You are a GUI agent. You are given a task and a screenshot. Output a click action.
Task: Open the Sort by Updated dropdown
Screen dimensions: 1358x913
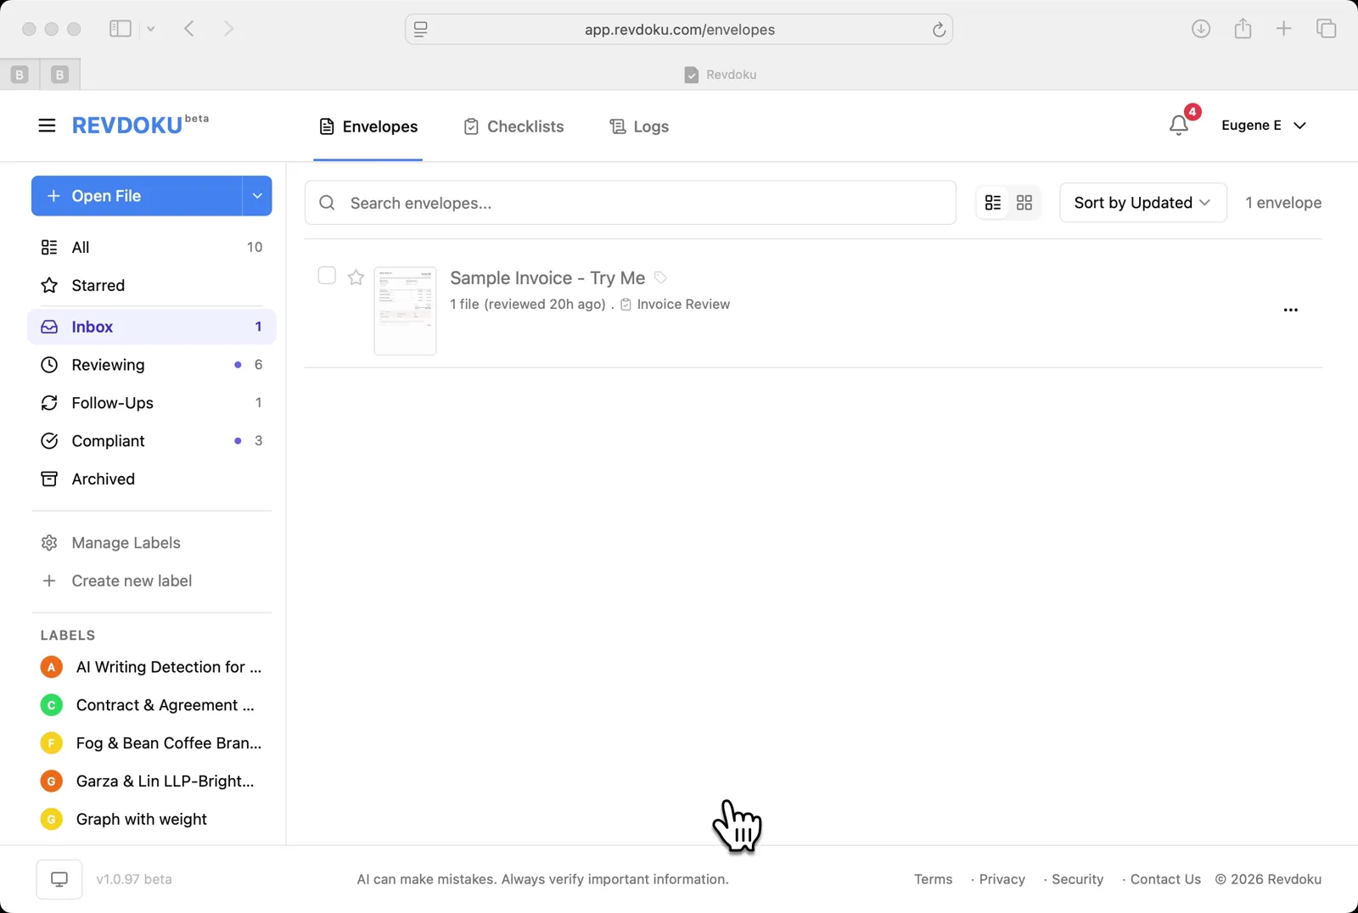[x=1142, y=202]
